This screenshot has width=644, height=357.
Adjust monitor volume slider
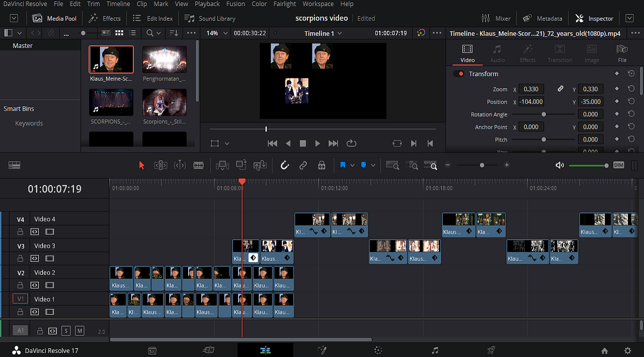tap(589, 165)
